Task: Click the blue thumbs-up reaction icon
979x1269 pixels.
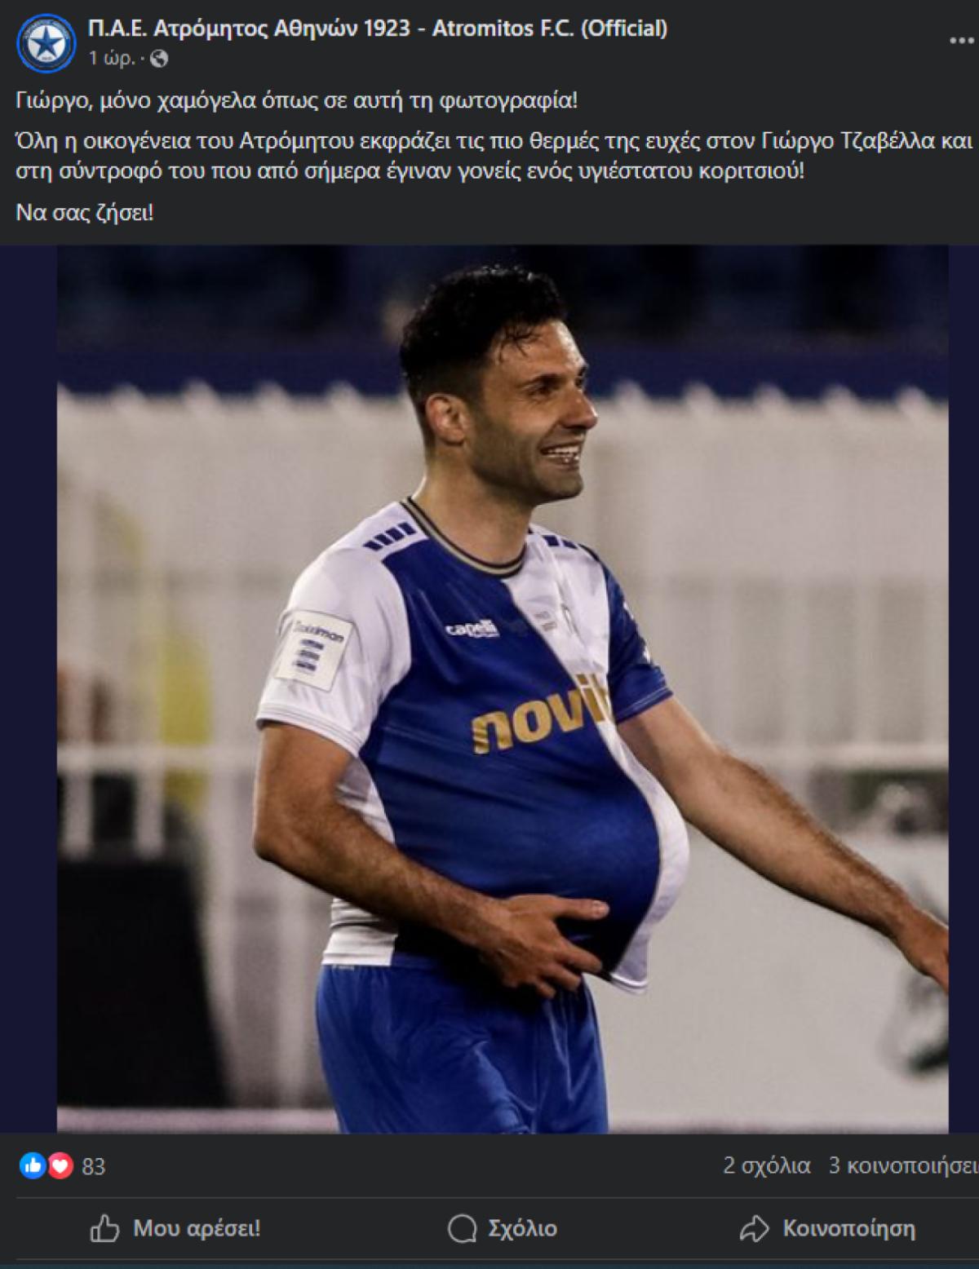Action: pos(33,1166)
